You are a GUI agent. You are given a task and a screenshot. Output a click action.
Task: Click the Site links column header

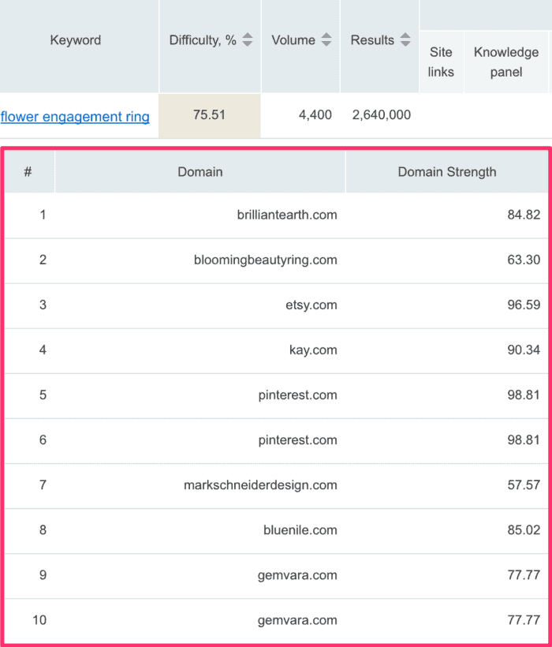tap(441, 62)
